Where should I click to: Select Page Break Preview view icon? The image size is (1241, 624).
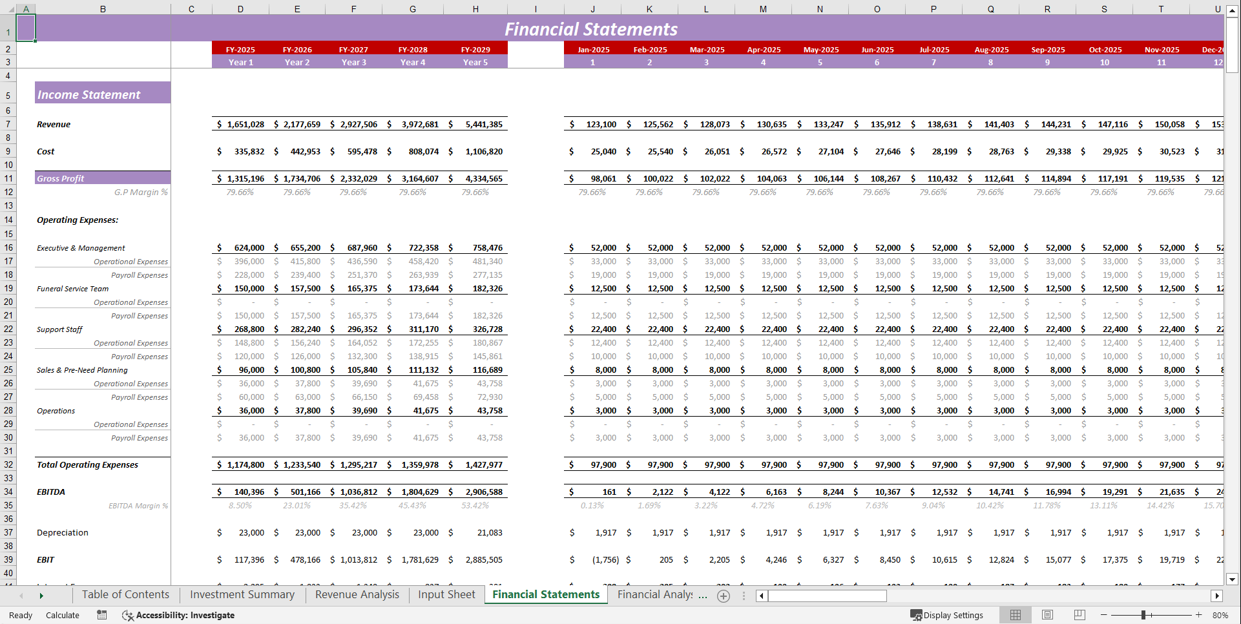point(1079,615)
